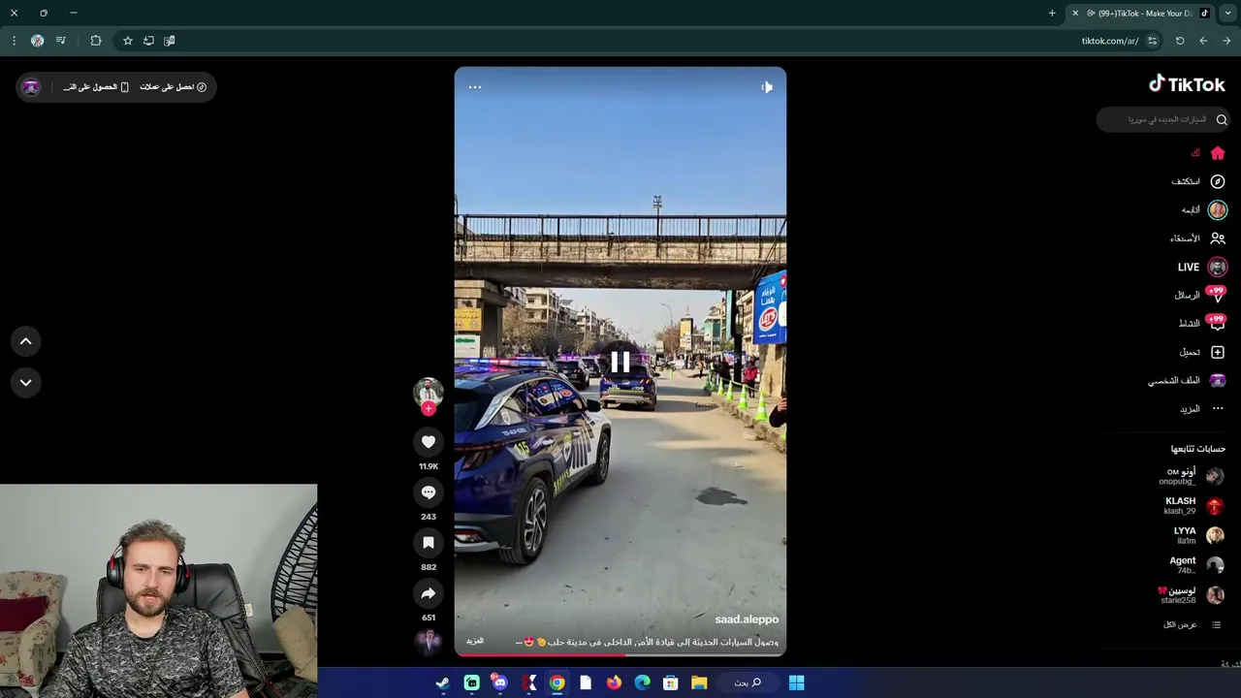The width and height of the screenshot is (1241, 698).
Task: Open followed account KLASH klash_29
Action: click(1193, 506)
